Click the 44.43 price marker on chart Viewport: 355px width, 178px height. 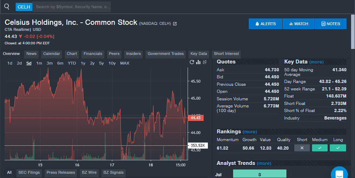coord(195,118)
